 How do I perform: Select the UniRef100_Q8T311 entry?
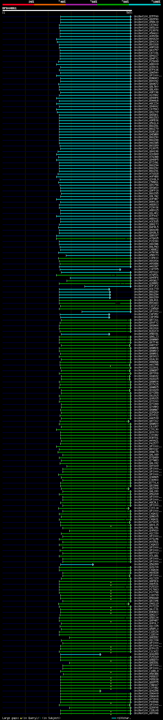tap(146, 320)
